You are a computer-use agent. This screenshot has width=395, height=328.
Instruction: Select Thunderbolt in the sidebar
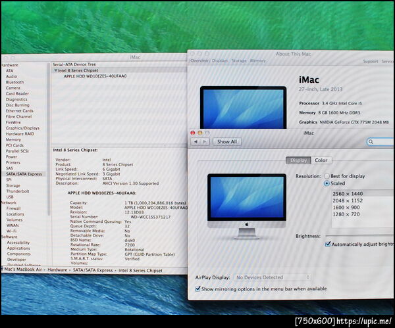click(x=18, y=191)
